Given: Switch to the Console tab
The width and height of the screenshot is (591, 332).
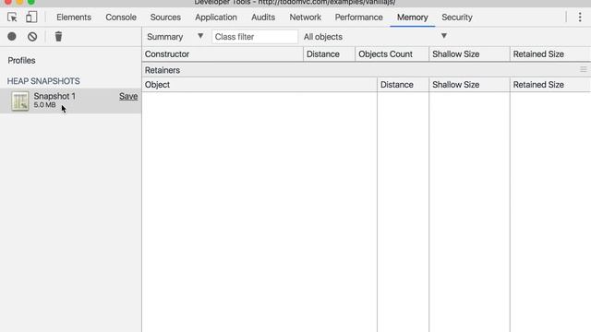Looking at the screenshot, I should click(121, 18).
